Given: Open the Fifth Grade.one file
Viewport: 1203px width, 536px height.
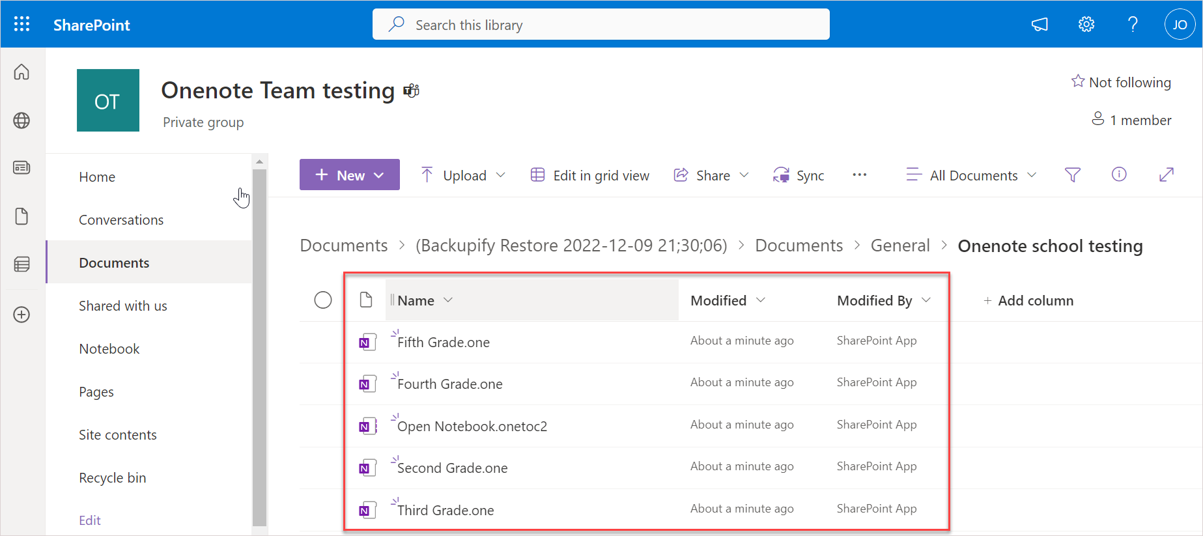Looking at the screenshot, I should point(444,343).
